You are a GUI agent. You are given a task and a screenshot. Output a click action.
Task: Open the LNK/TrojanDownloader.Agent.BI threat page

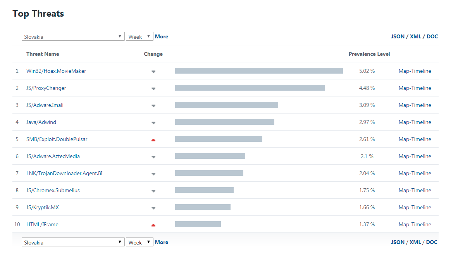point(64,173)
